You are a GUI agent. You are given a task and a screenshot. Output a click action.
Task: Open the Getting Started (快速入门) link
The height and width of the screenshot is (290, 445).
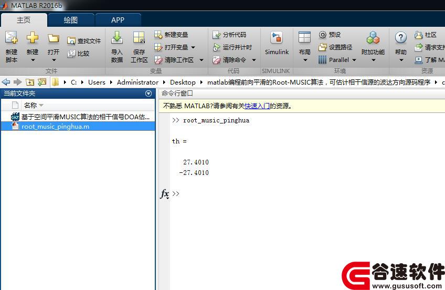257,106
